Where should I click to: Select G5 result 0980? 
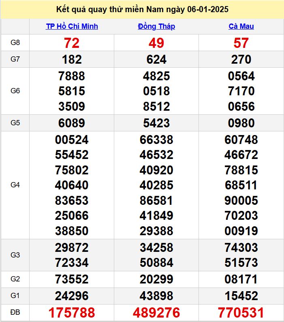click(241, 123)
